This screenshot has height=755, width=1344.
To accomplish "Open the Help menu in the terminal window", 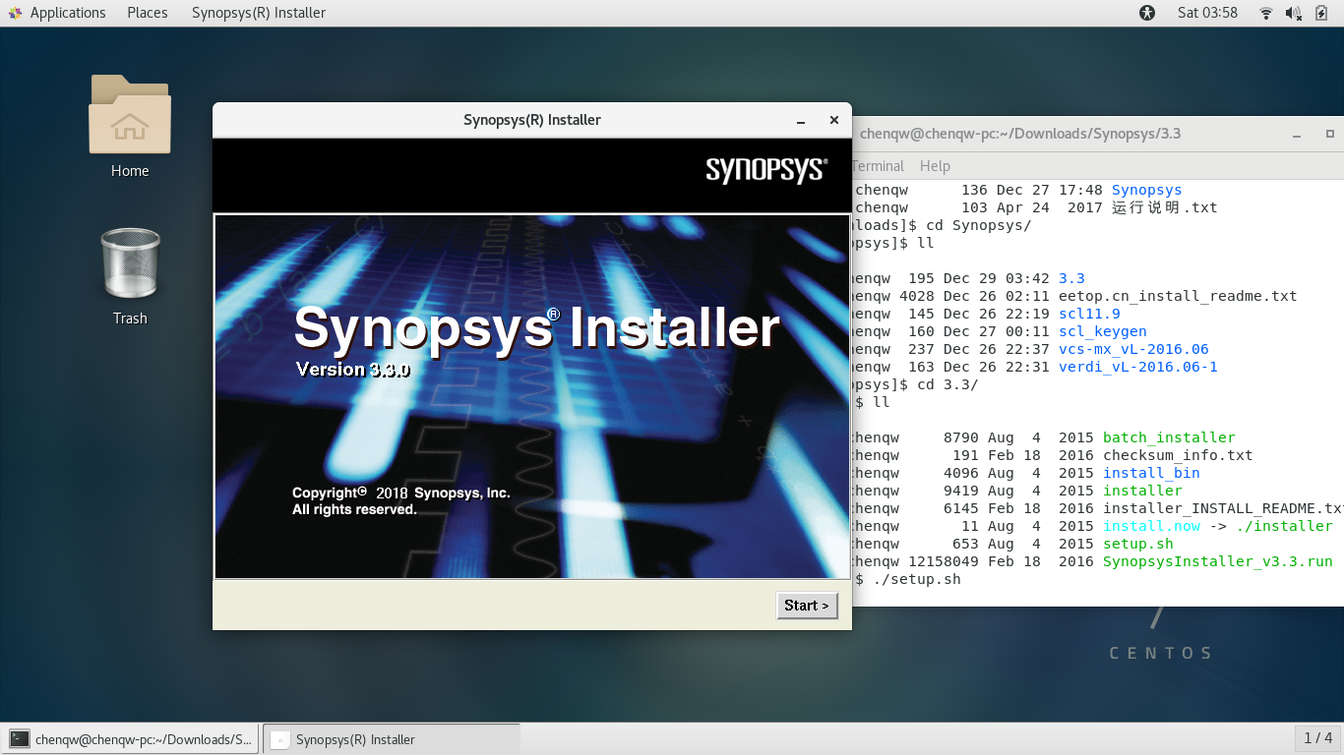I will pyautogui.click(x=935, y=166).
